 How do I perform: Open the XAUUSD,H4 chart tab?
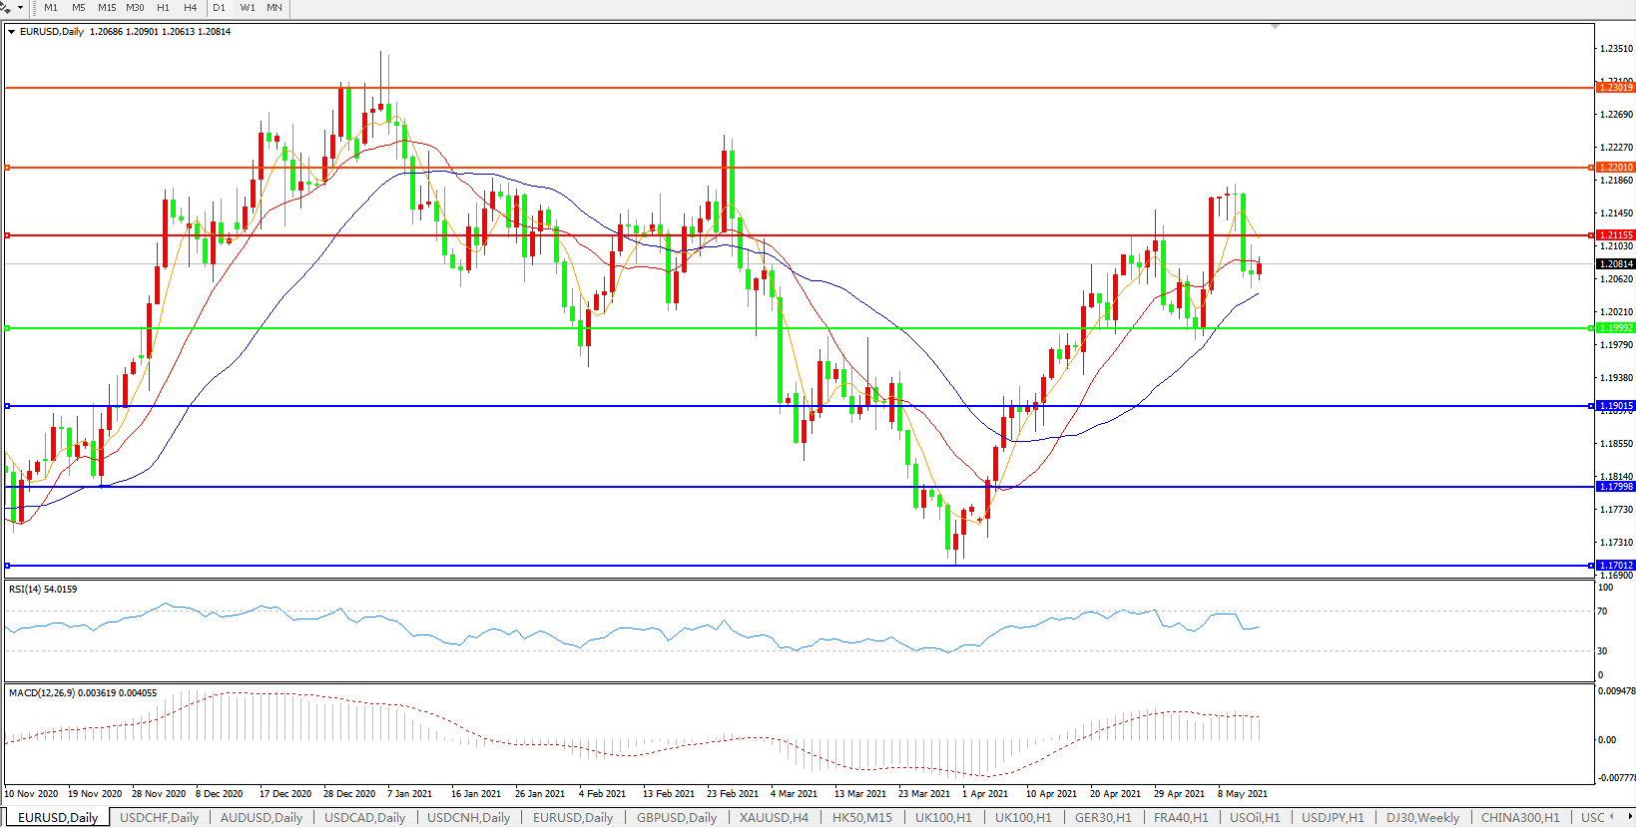[774, 818]
